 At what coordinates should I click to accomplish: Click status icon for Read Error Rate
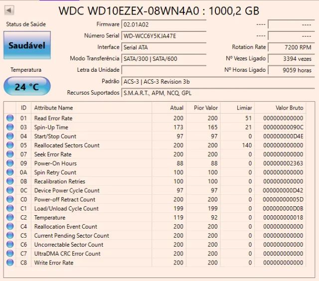click(10, 118)
